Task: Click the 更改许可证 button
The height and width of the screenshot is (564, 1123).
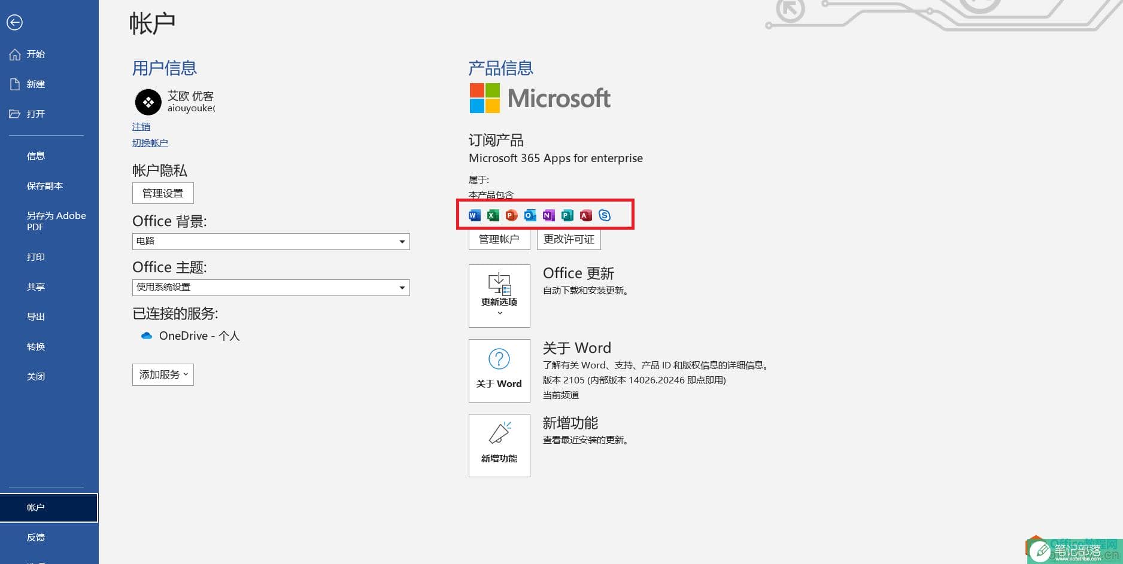Action: (569, 239)
